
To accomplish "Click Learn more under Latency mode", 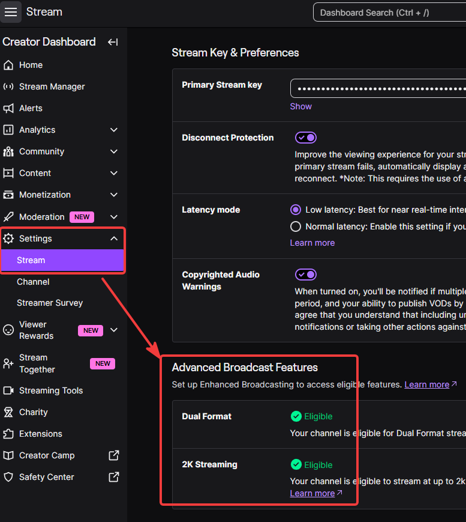I will point(312,243).
